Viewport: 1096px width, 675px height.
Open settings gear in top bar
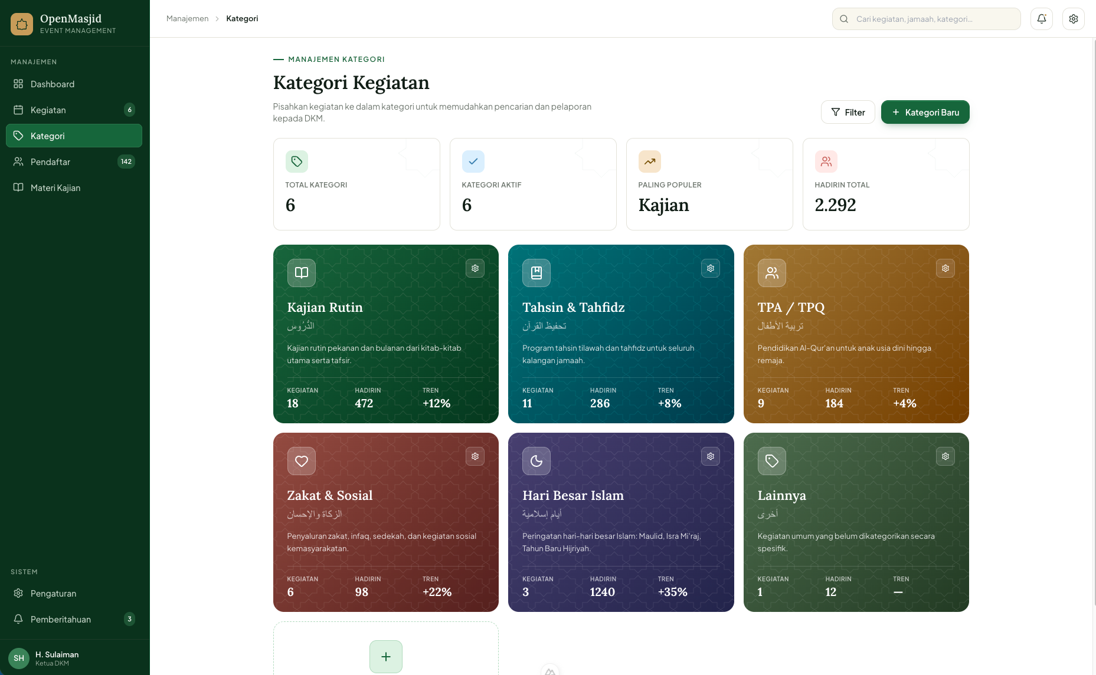tap(1074, 19)
